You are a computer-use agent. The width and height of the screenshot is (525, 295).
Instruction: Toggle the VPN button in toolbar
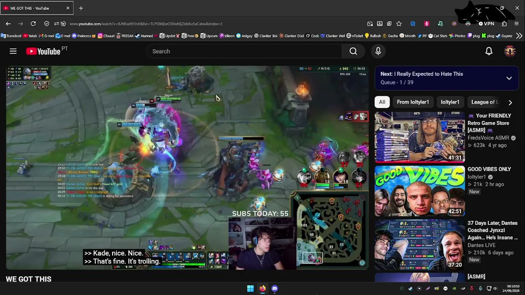point(486,24)
